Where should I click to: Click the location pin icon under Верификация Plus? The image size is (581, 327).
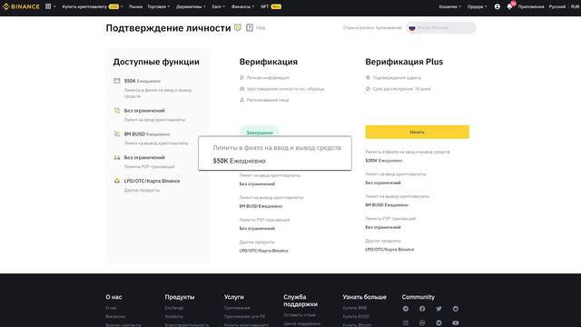368,78
